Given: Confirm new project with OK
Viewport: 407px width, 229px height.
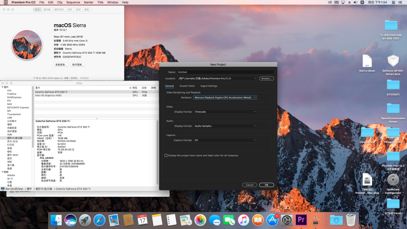Looking at the screenshot, I should pos(266,185).
